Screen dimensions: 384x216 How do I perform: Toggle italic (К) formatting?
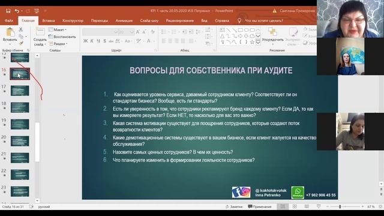92,41
